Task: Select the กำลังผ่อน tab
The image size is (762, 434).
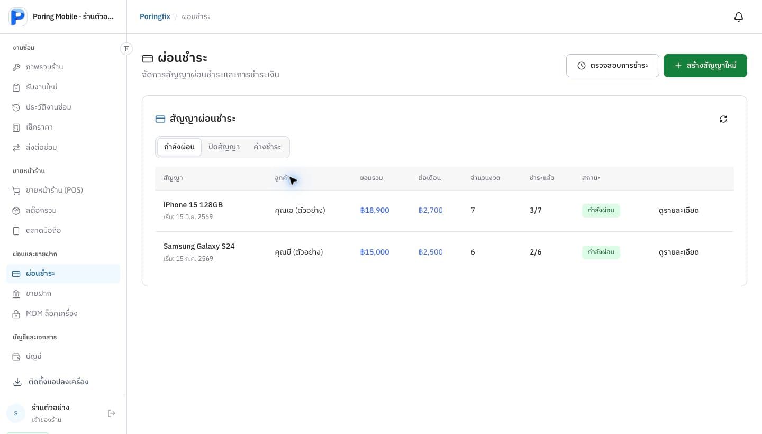Action: (x=179, y=147)
